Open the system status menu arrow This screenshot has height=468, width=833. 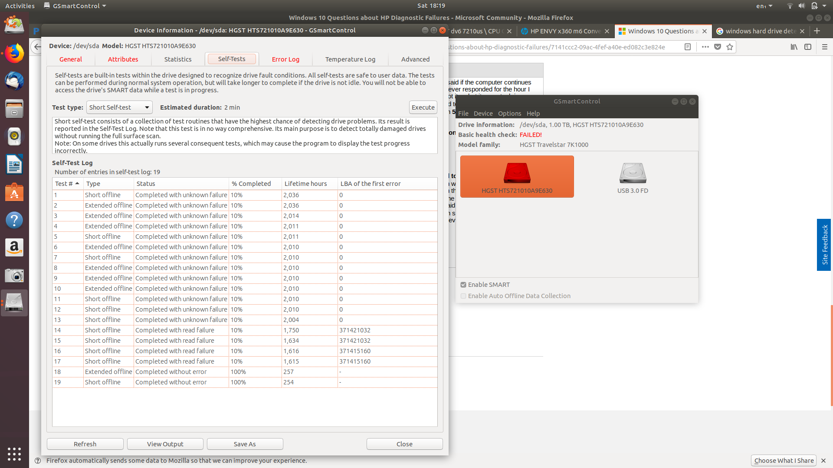824,6
